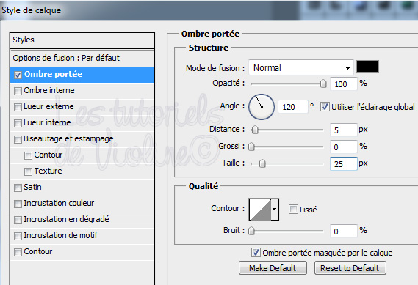Enable the Lissé checkbox
Image resolution: width=418 pixels, height=285 pixels.
coord(293,210)
